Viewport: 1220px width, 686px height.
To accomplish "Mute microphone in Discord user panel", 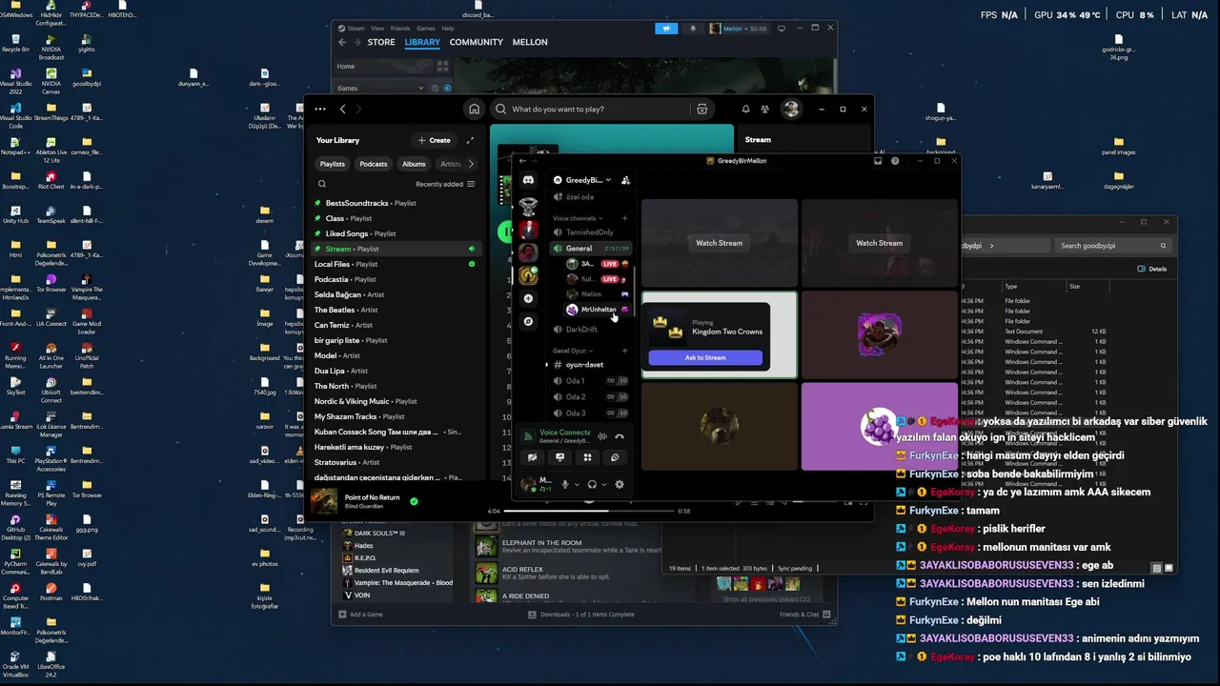I will [x=564, y=484].
